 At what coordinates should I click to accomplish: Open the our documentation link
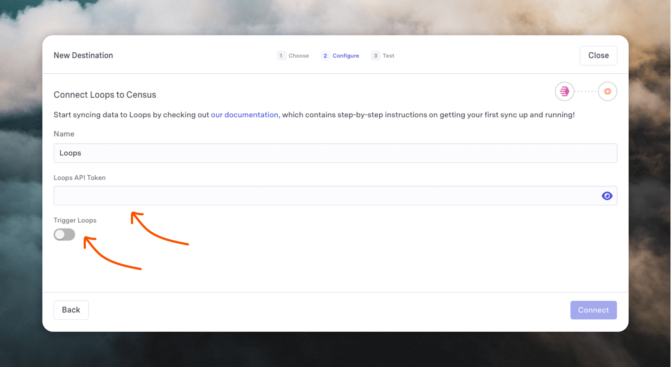pos(245,115)
